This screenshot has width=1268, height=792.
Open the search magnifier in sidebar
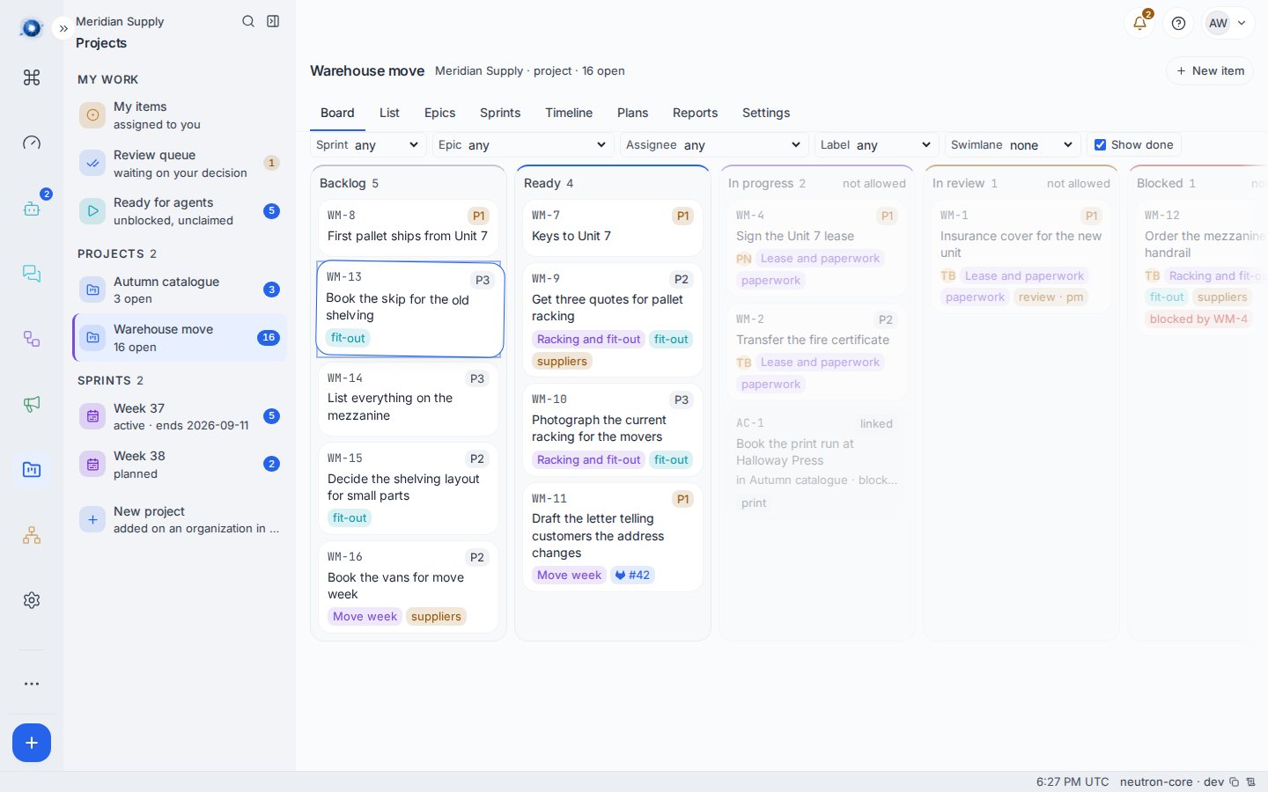click(x=248, y=21)
